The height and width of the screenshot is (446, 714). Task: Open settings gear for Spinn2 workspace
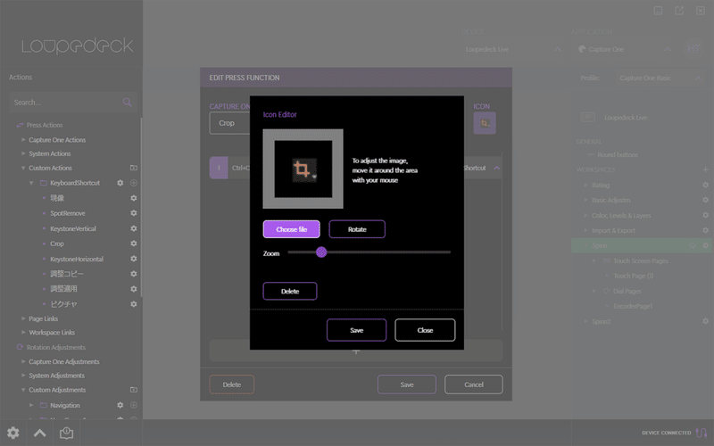[x=705, y=321]
